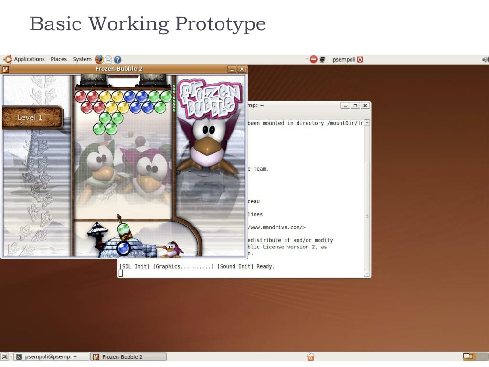Open the blue help question mark icon

pos(117,59)
